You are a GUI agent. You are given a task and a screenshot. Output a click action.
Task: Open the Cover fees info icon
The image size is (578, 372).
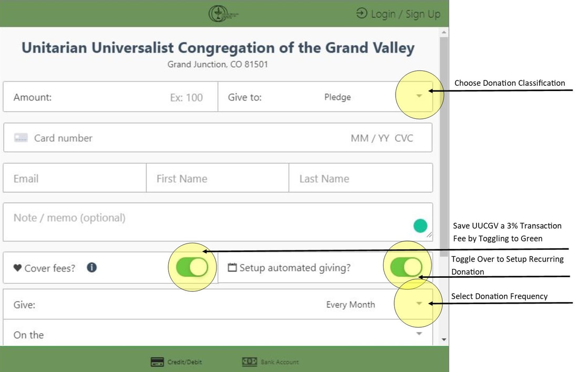coord(92,267)
